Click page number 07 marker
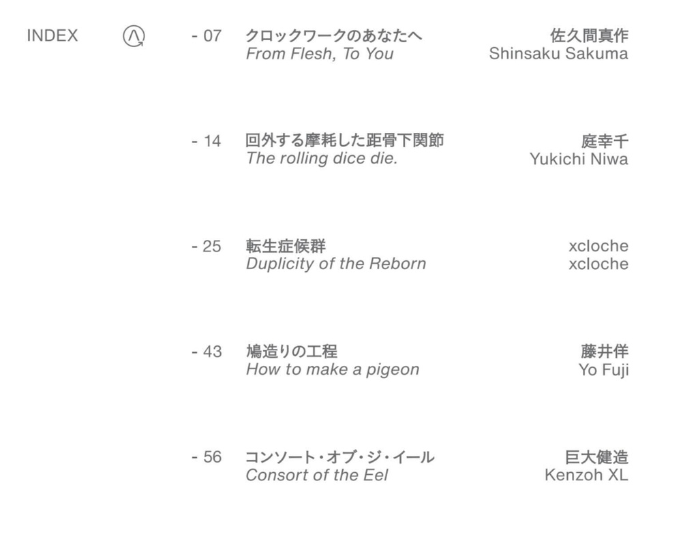Image resolution: width=698 pixels, height=558 pixels. click(207, 36)
